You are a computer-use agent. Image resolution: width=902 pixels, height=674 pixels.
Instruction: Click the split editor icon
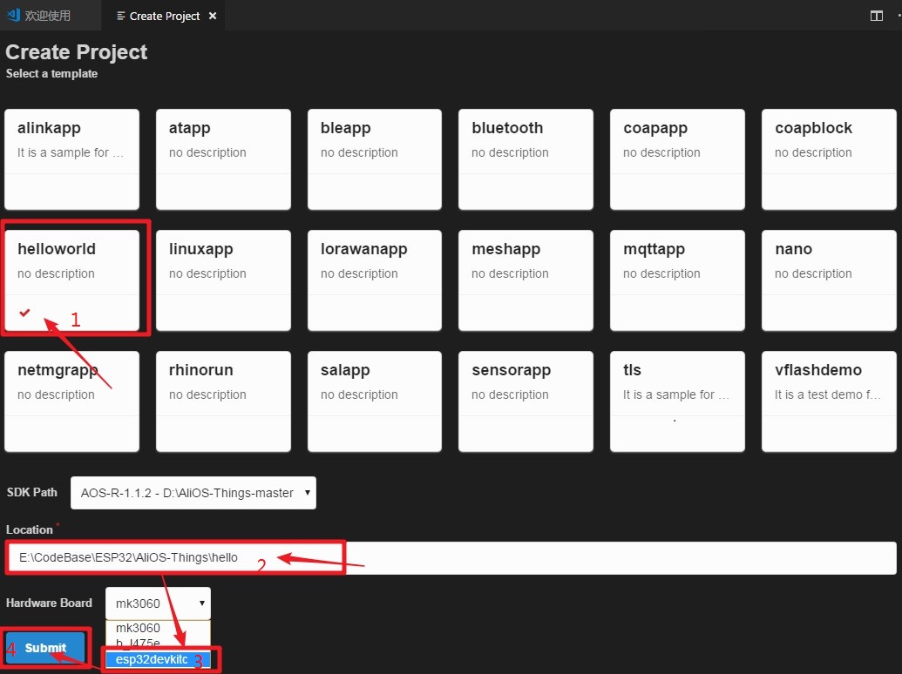(x=876, y=16)
